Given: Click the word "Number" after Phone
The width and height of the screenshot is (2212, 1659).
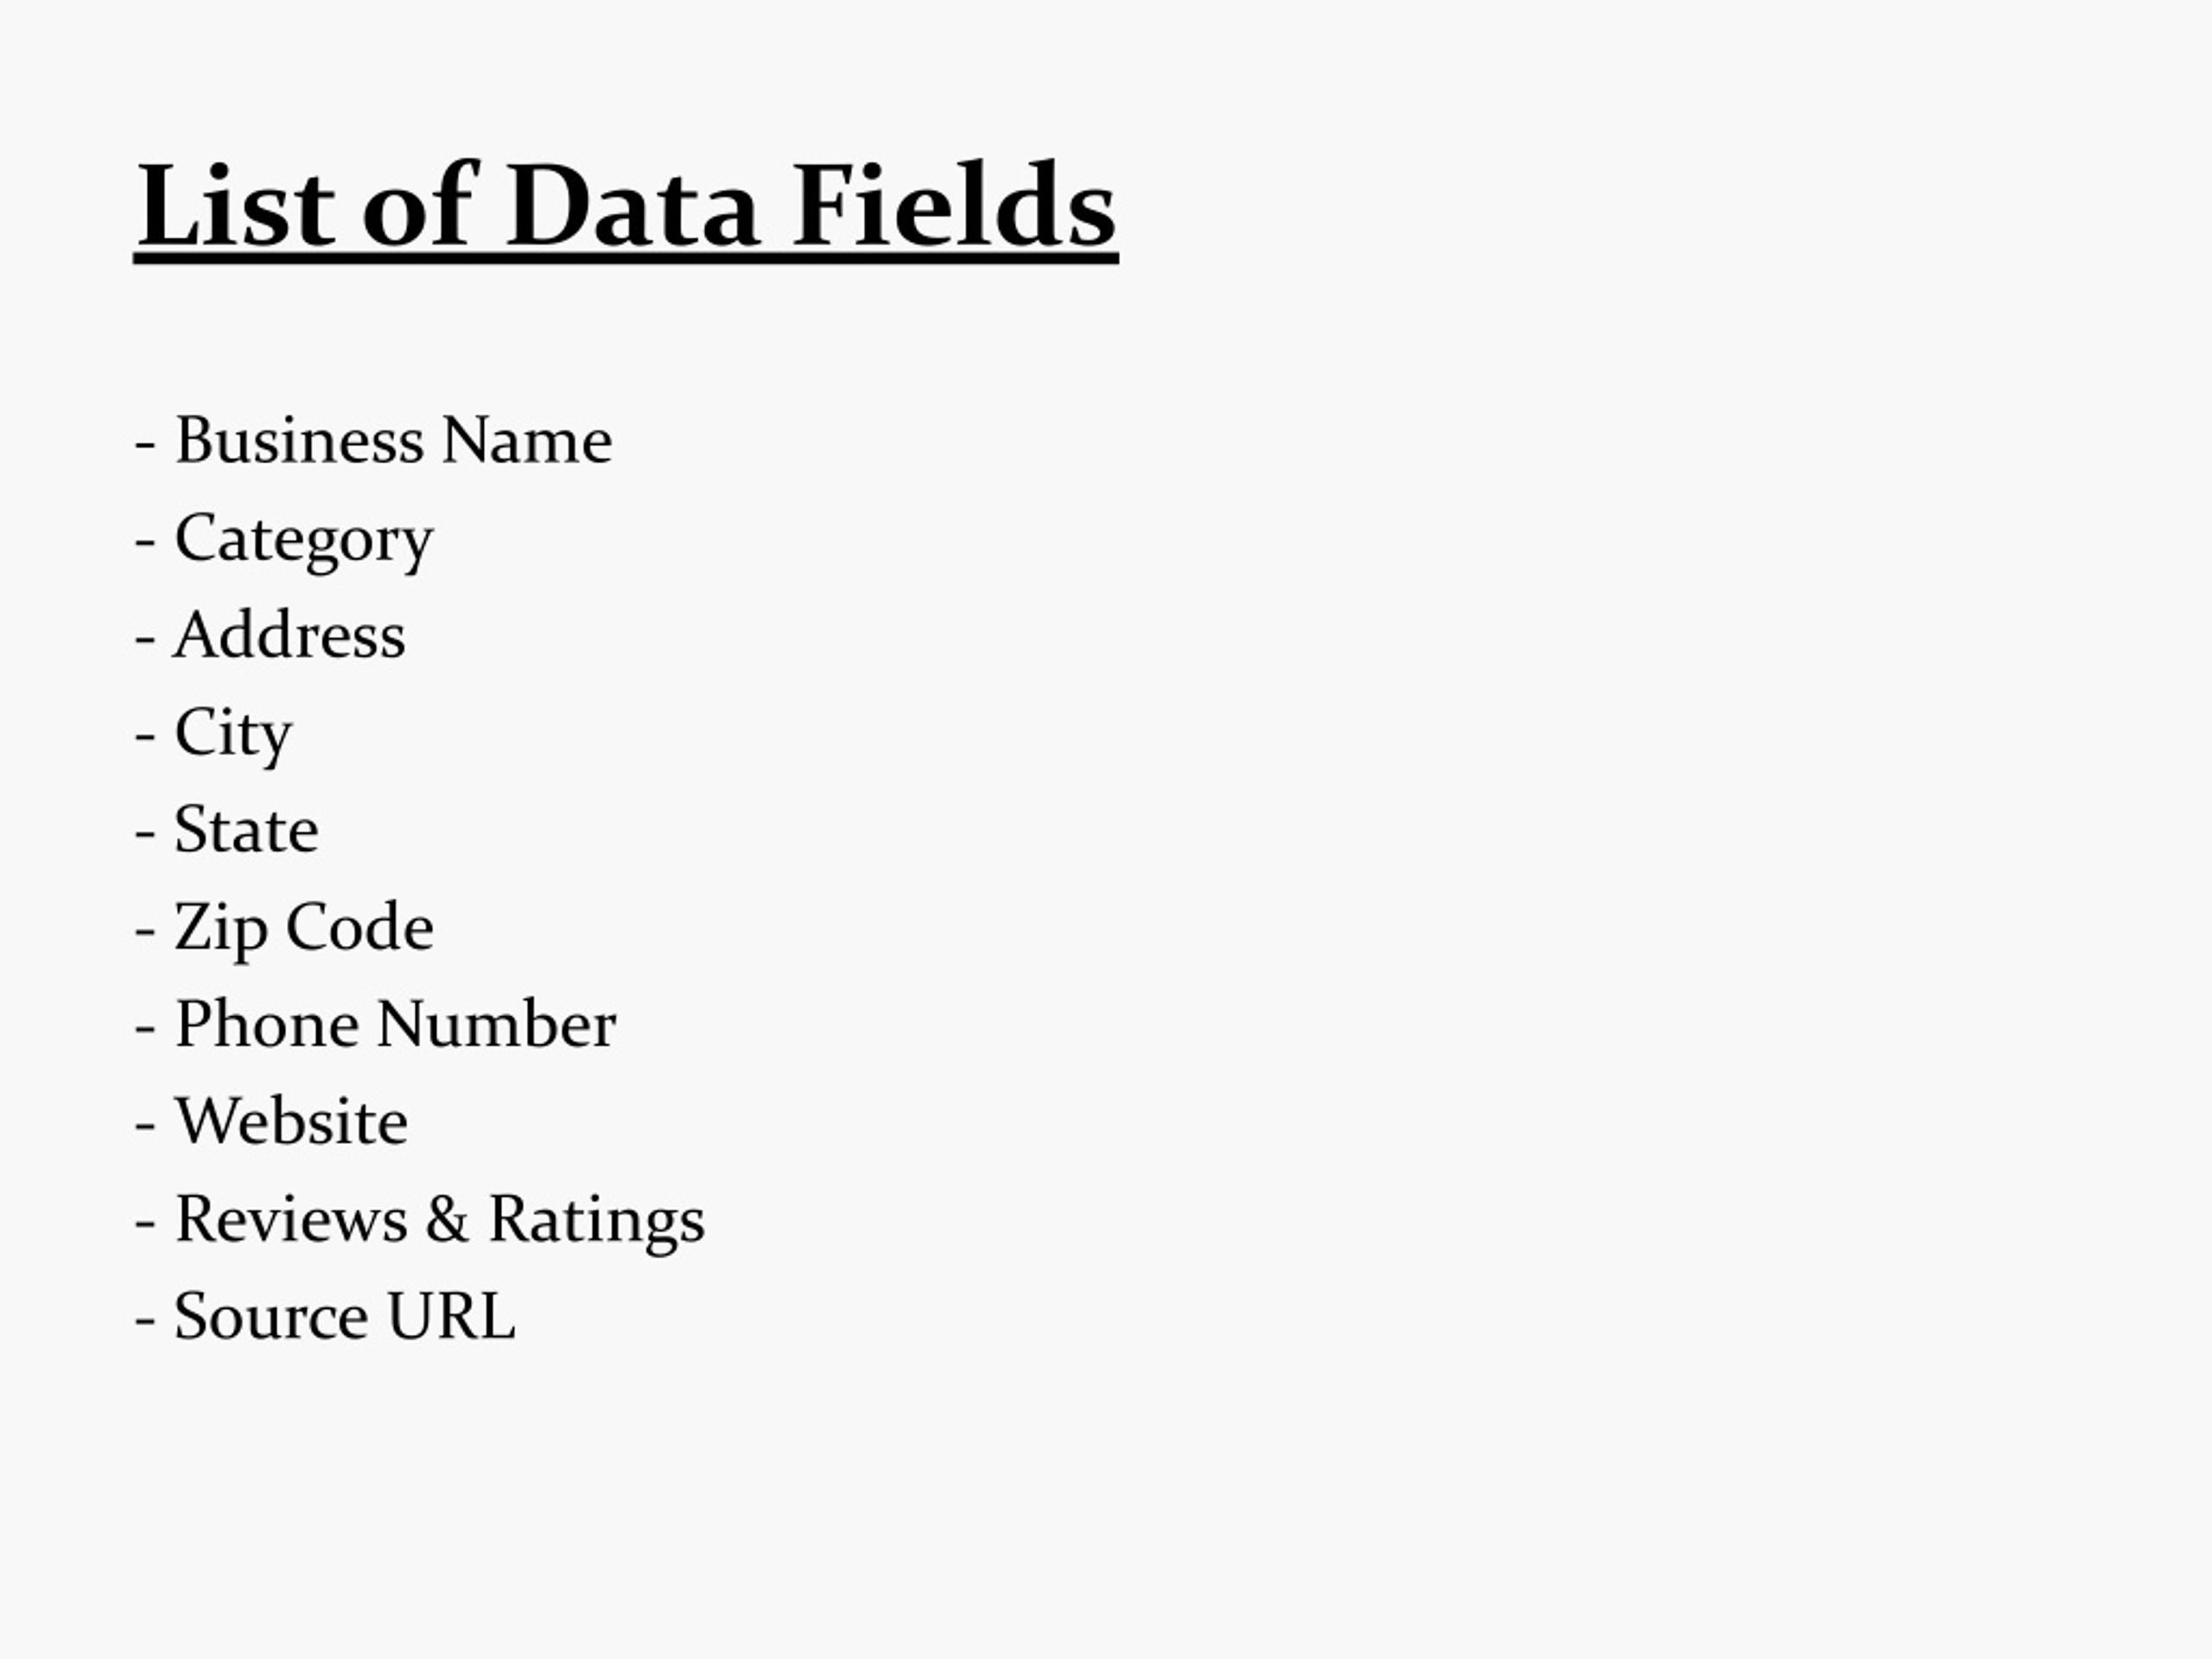Looking at the screenshot, I should [x=496, y=1023].
